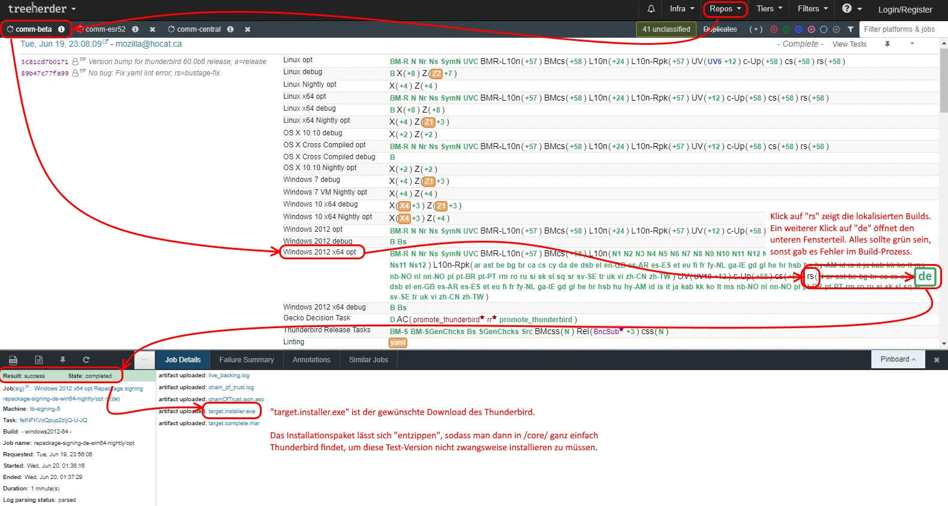The height and width of the screenshot is (506, 948).
Task: Toggle the red failures status filter
Action: coord(774,29)
